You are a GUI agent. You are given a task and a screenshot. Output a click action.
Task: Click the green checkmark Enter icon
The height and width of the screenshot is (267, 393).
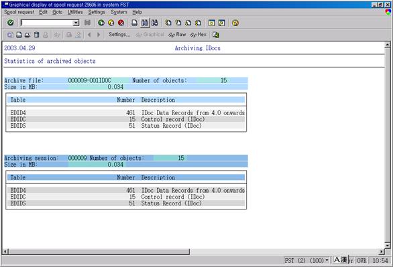click(10, 23)
